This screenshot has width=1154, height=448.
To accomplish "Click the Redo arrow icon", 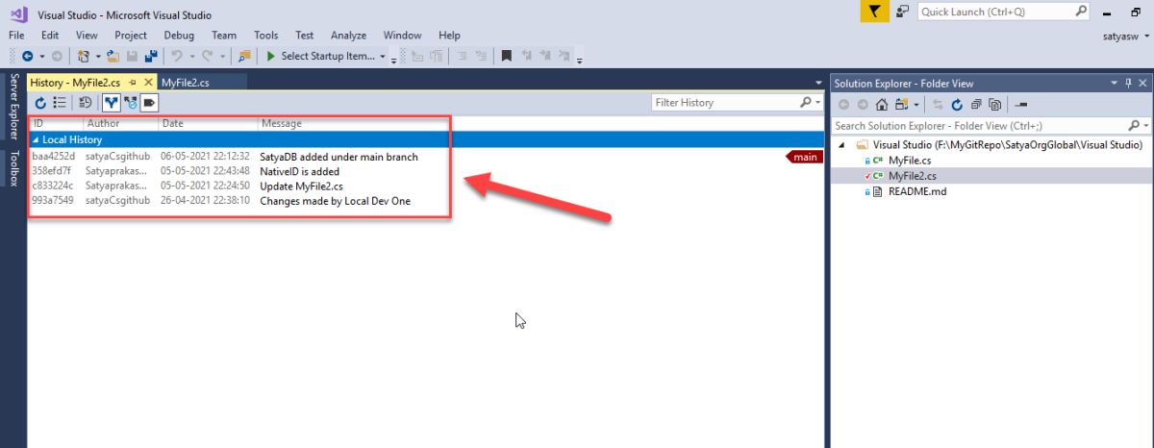I will tap(207, 57).
